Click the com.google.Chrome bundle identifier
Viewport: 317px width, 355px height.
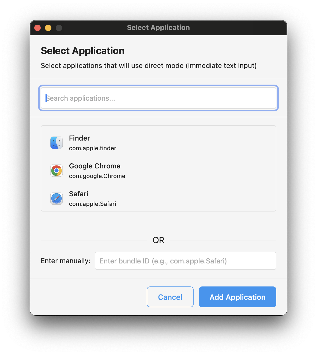tap(97, 176)
